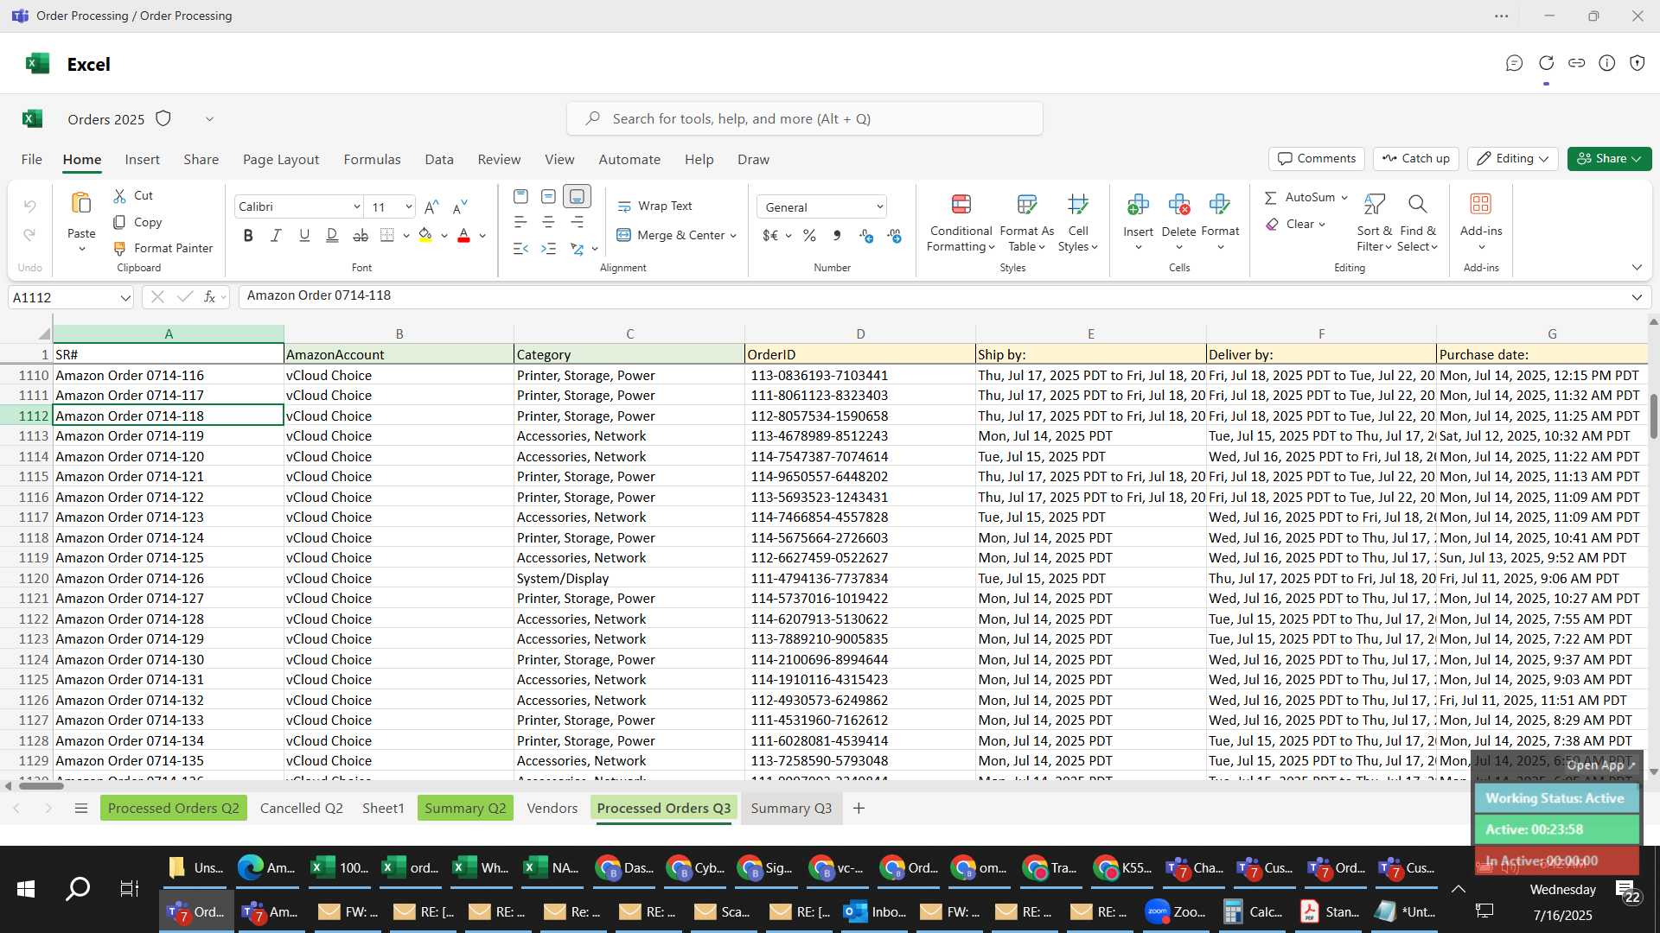The height and width of the screenshot is (933, 1660).
Task: Click the Delete cells icon
Action: pos(1178,205)
